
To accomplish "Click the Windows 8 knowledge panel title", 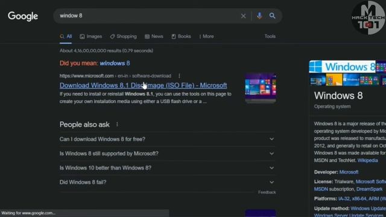I will point(338,96).
